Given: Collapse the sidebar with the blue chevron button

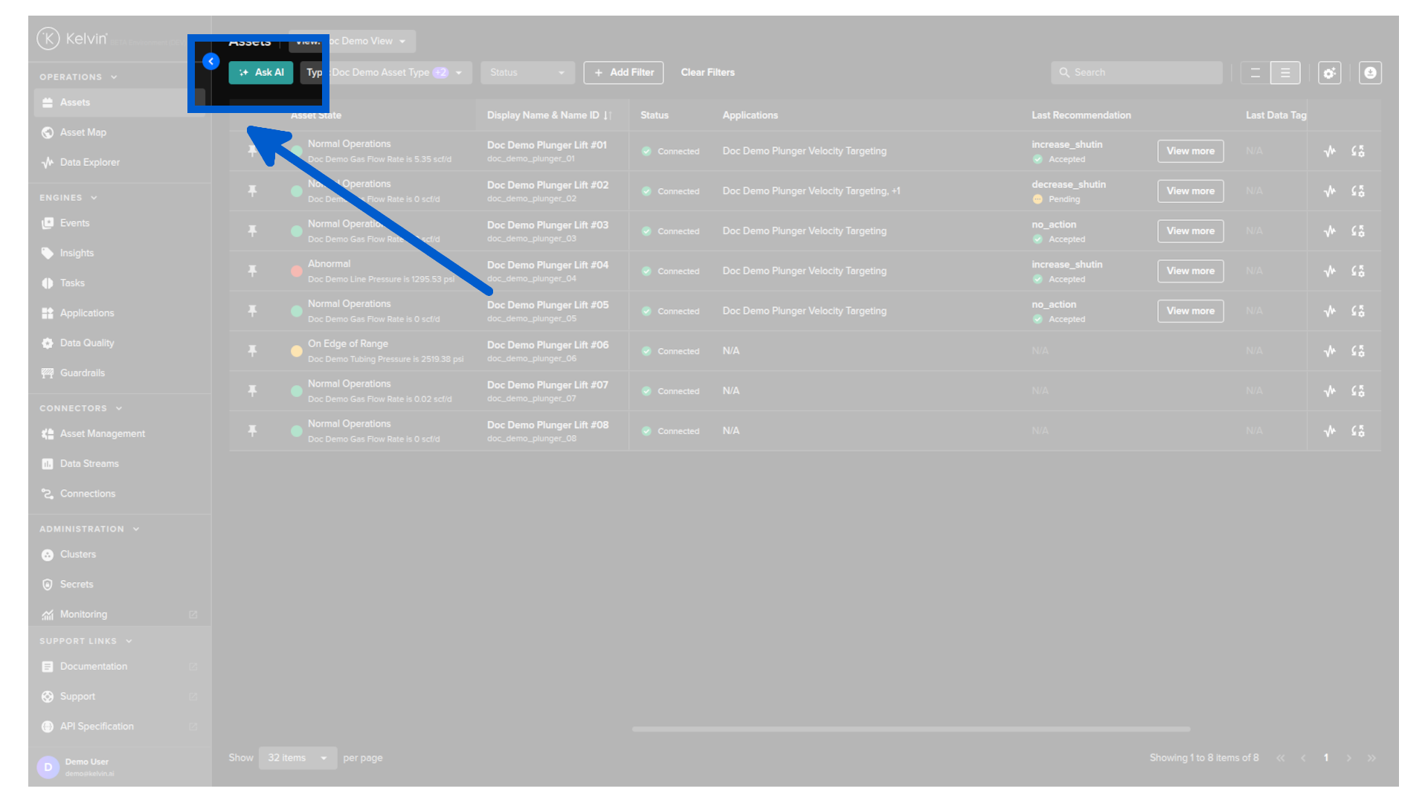Looking at the screenshot, I should coord(211,62).
